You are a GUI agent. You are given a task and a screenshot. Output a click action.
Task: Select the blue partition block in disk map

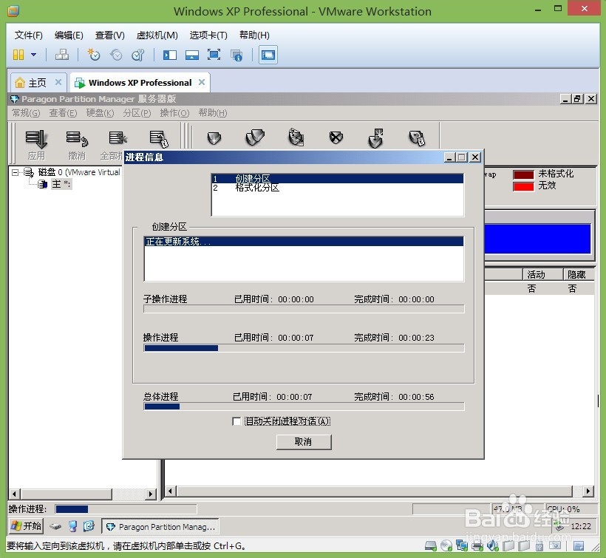click(537, 239)
